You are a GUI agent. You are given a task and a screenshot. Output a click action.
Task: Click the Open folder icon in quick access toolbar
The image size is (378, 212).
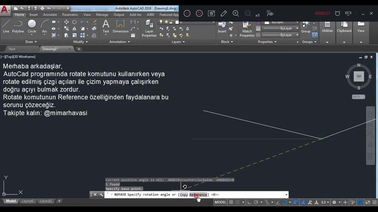click(x=22, y=8)
